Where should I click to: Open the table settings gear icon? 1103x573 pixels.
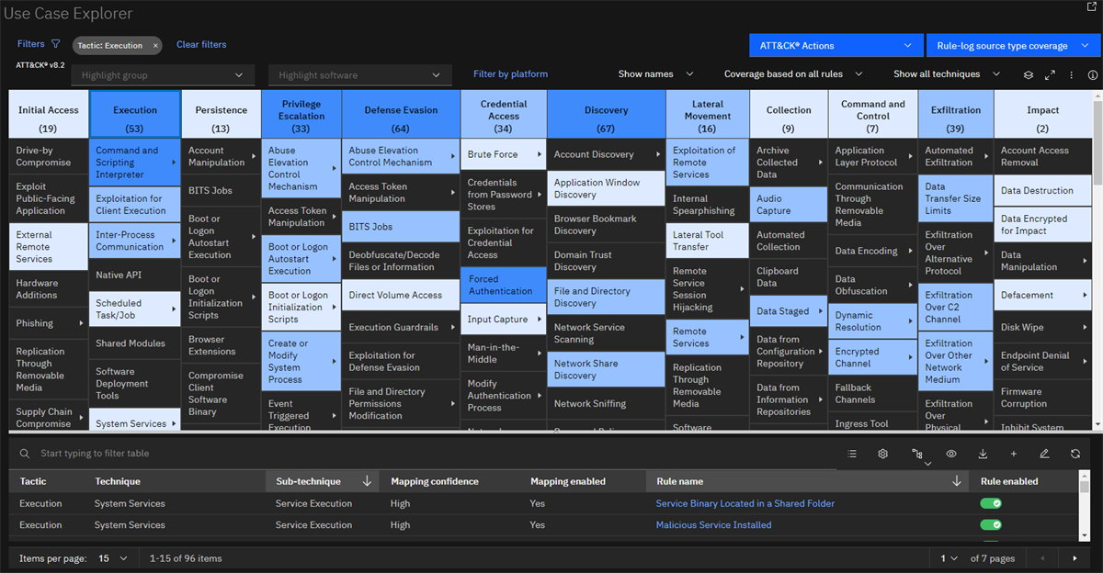coord(882,453)
